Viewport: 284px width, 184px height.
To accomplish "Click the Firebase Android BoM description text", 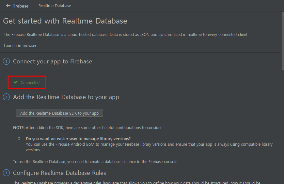I will [x=149, y=147].
